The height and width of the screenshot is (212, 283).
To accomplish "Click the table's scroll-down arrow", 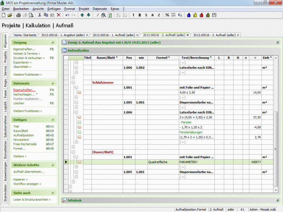I will (x=276, y=190).
